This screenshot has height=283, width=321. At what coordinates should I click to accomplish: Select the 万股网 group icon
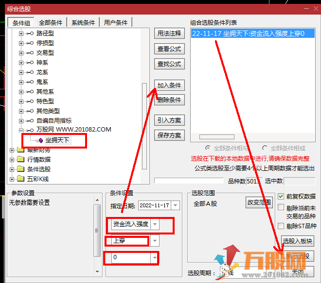tap(30, 130)
